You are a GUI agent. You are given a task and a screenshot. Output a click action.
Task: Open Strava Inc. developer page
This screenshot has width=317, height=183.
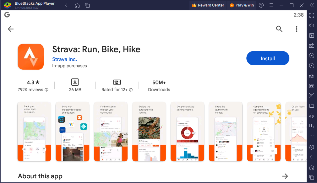tap(64, 59)
